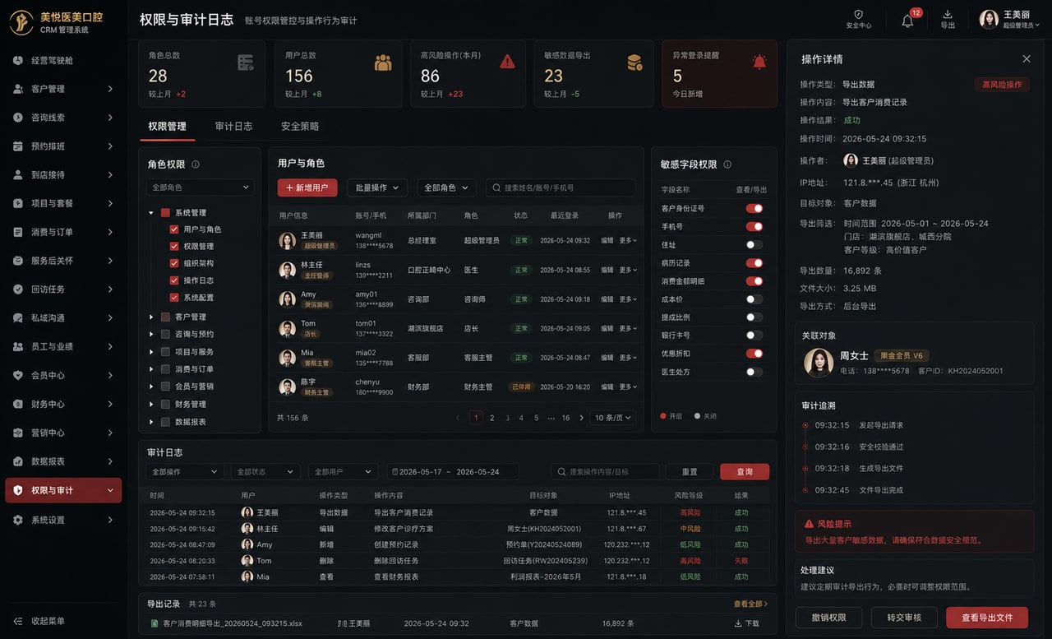Click the 撤销权限 button
The height and width of the screenshot is (639, 1052).
coord(828,618)
